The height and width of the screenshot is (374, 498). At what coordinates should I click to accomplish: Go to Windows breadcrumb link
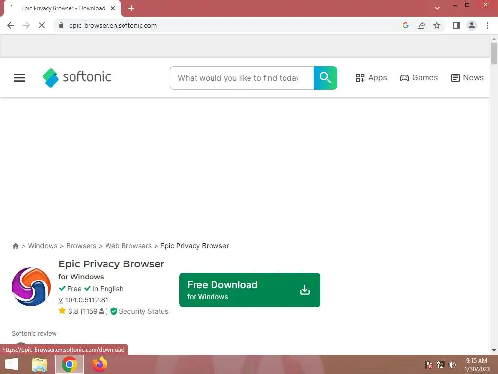(43, 246)
